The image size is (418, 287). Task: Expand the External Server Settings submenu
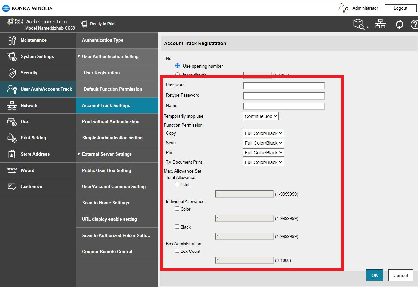(107, 154)
